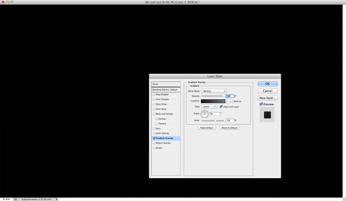Click the document proxy icon in title bar
The height and width of the screenshot is (201, 346).
point(147,2)
